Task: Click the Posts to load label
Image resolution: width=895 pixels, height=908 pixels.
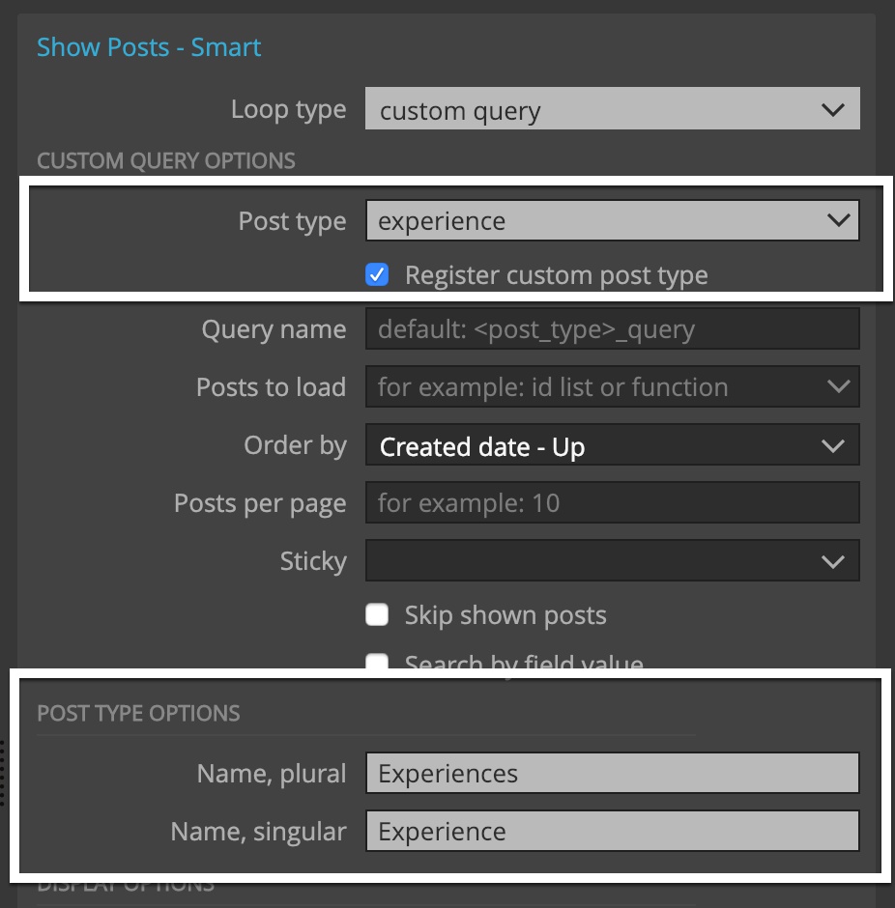Action: 271,387
